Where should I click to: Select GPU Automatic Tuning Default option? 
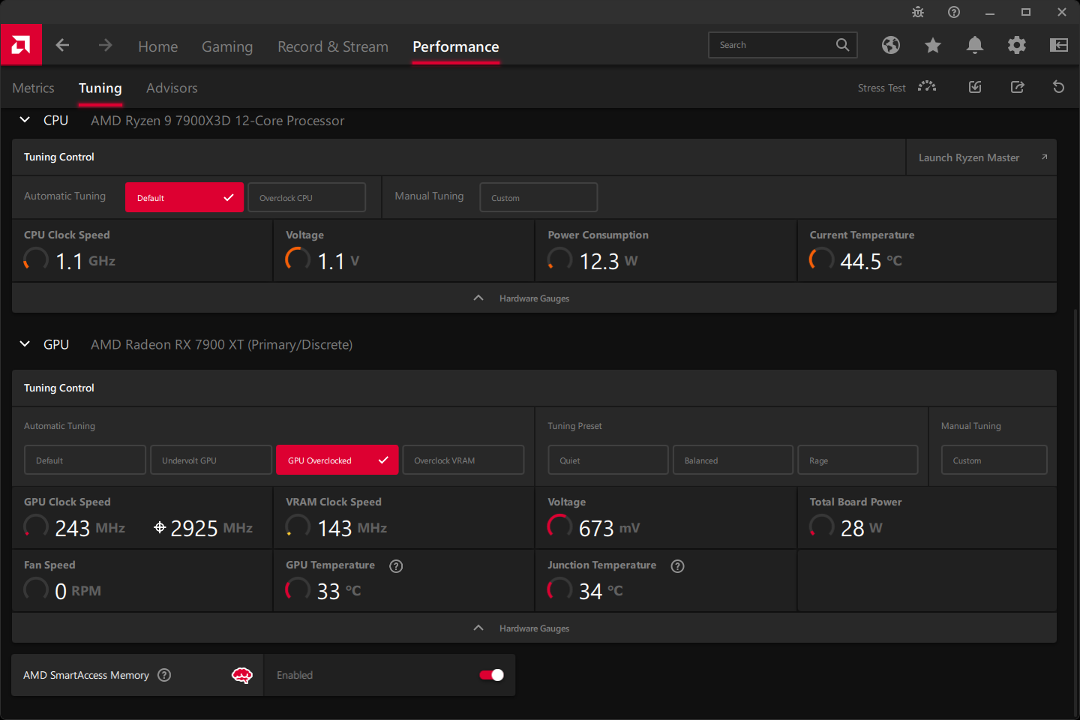[x=85, y=460]
